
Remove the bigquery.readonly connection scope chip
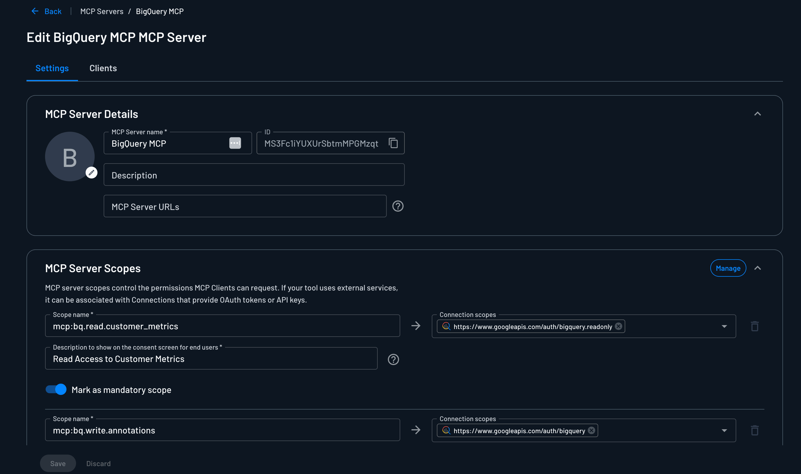coord(618,327)
